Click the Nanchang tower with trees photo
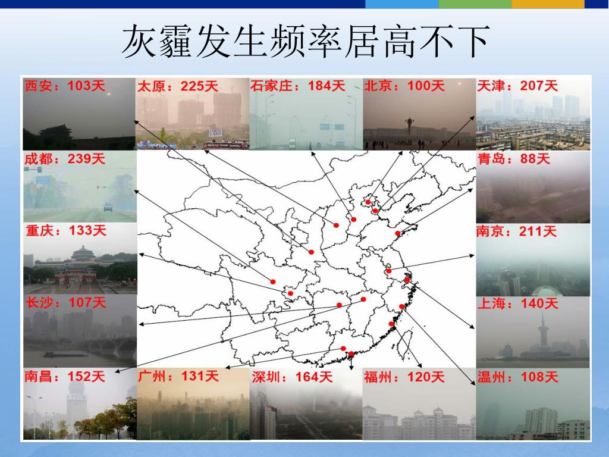Viewport: 609px width, 457px height. 80,404
